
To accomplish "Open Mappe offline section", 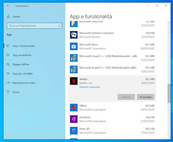I will pyautogui.click(x=21, y=64).
